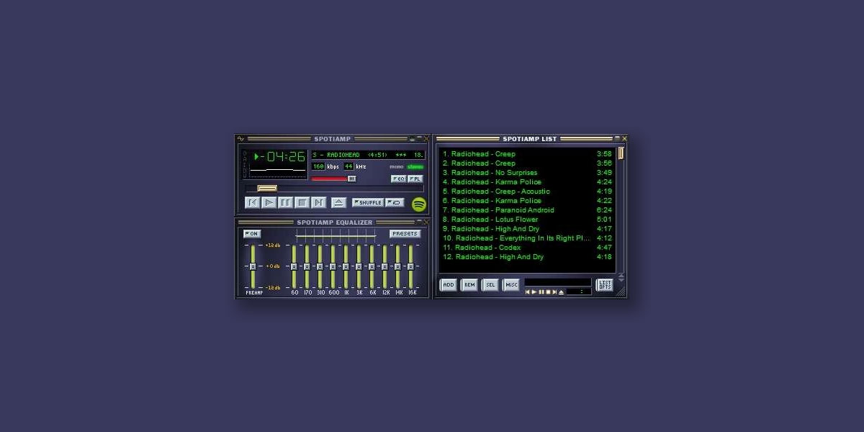The width and height of the screenshot is (864, 432).
Task: Click the Spotiamp List window shade button
Action: (617, 138)
